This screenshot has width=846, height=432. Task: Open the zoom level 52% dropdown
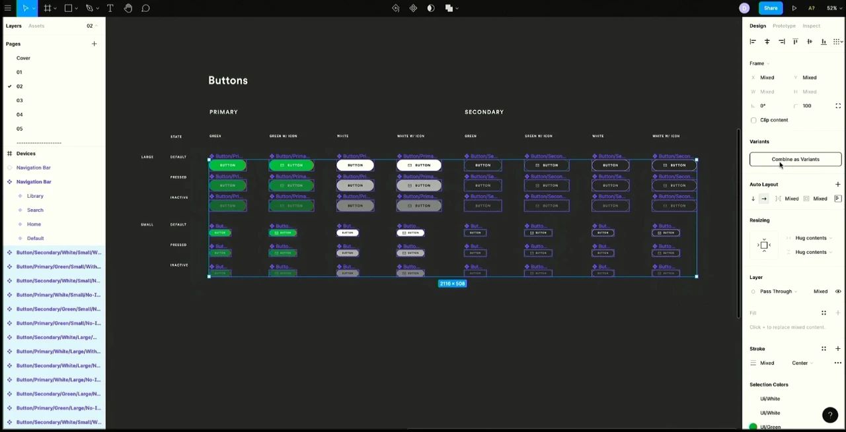[833, 8]
